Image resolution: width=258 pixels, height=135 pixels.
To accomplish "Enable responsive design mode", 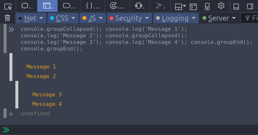I will point(207,7).
